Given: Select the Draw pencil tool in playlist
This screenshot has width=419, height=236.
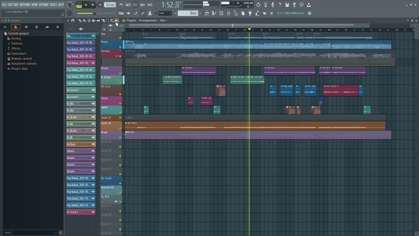Looking at the screenshot, I should [80, 21].
